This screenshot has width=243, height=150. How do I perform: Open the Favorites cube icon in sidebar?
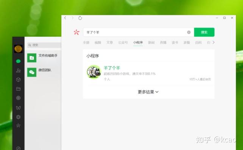tap(18, 80)
